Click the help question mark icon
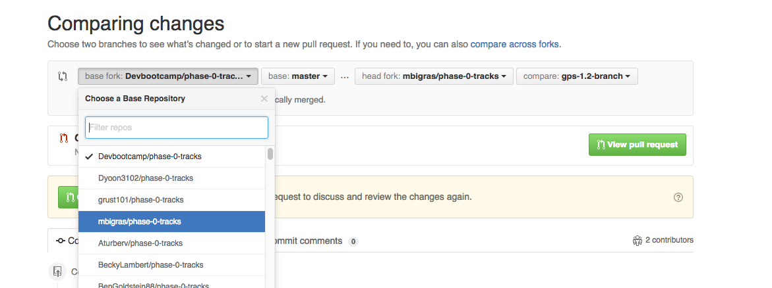 click(x=678, y=197)
